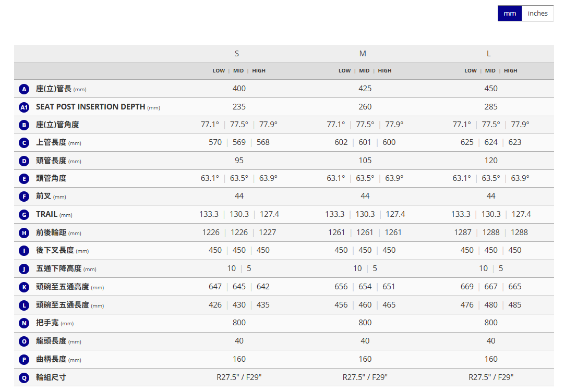Switch units to inches
The image size is (565, 392).
coord(537,14)
